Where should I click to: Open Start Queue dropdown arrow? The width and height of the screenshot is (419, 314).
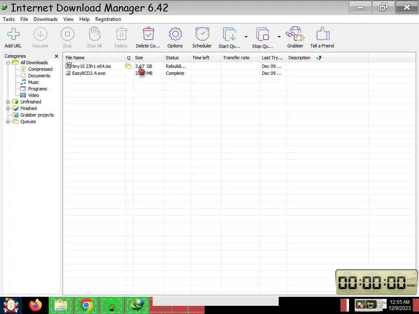pyautogui.click(x=246, y=36)
